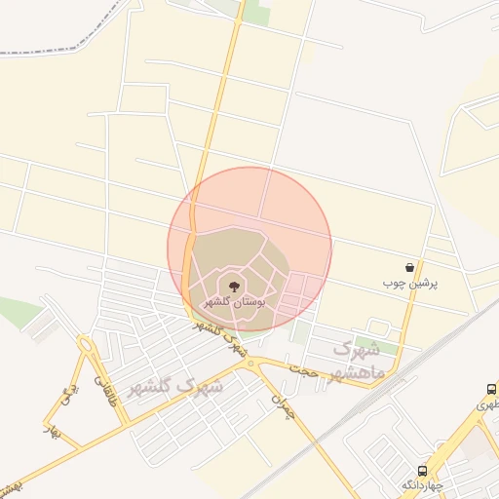Click the حجت street name label
Viewport: 499px width, 499px height.
click(x=304, y=371)
